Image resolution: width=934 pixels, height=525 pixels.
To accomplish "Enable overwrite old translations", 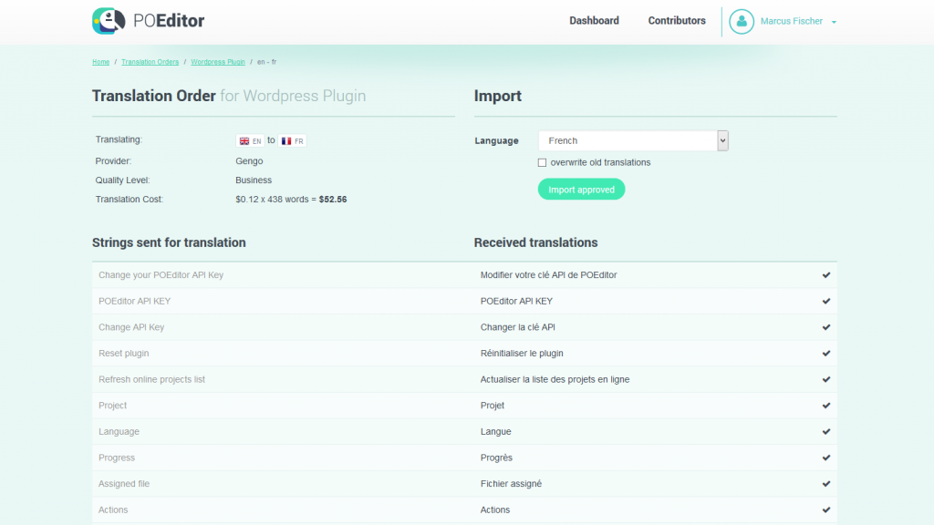I will [542, 162].
